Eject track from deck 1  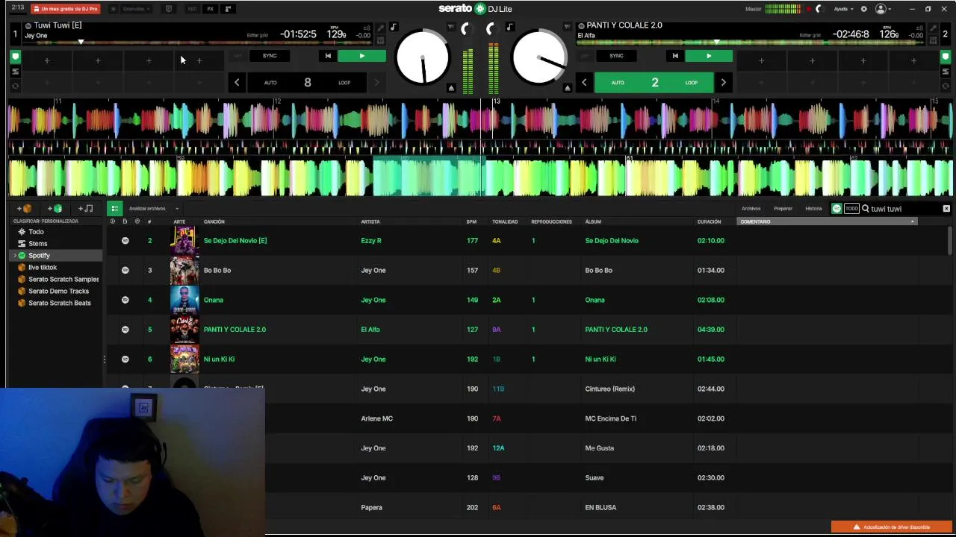[x=451, y=88]
